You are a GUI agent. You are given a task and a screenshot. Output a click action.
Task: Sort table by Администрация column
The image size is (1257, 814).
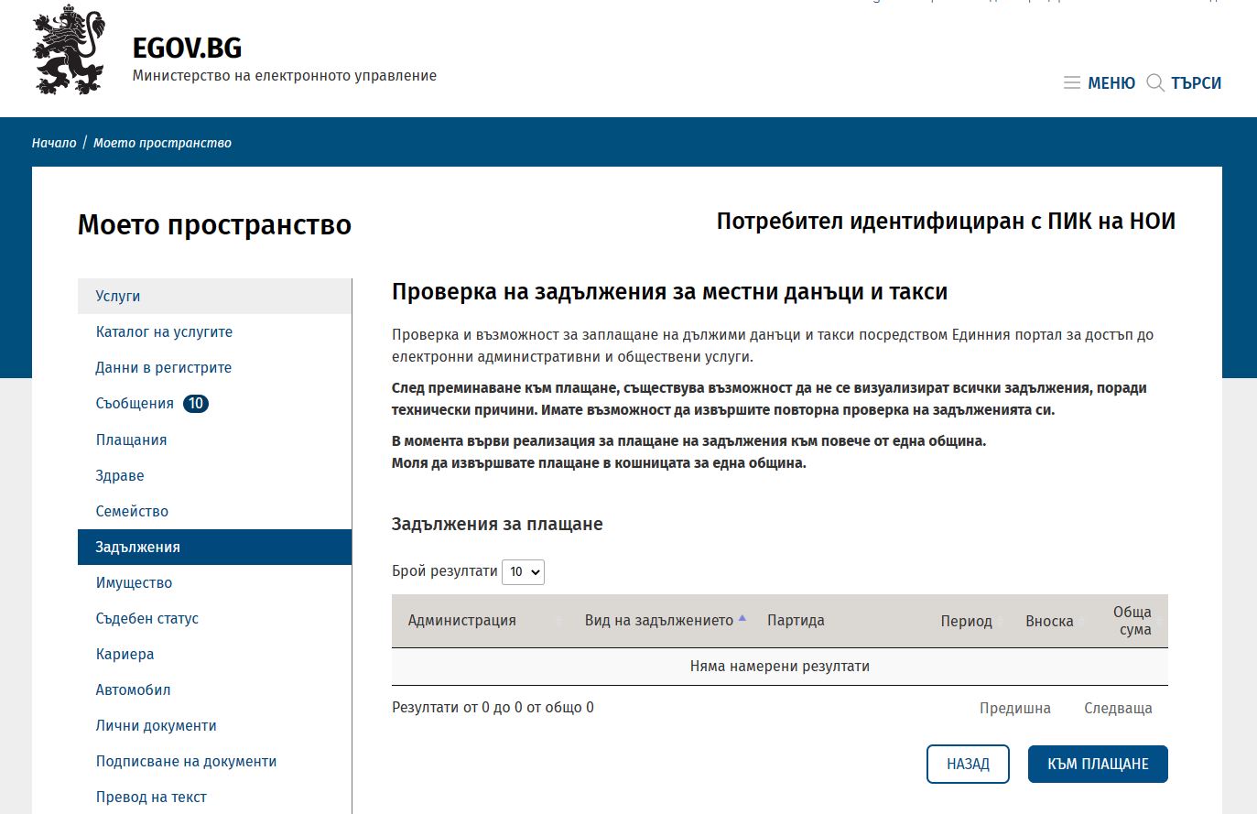(x=462, y=621)
